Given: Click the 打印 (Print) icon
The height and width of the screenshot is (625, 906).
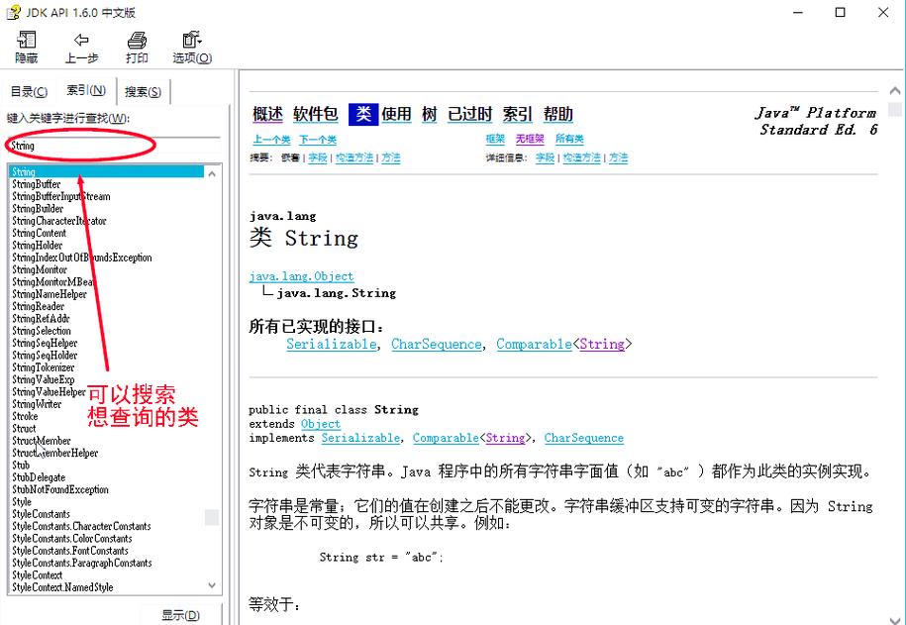Looking at the screenshot, I should [136, 46].
